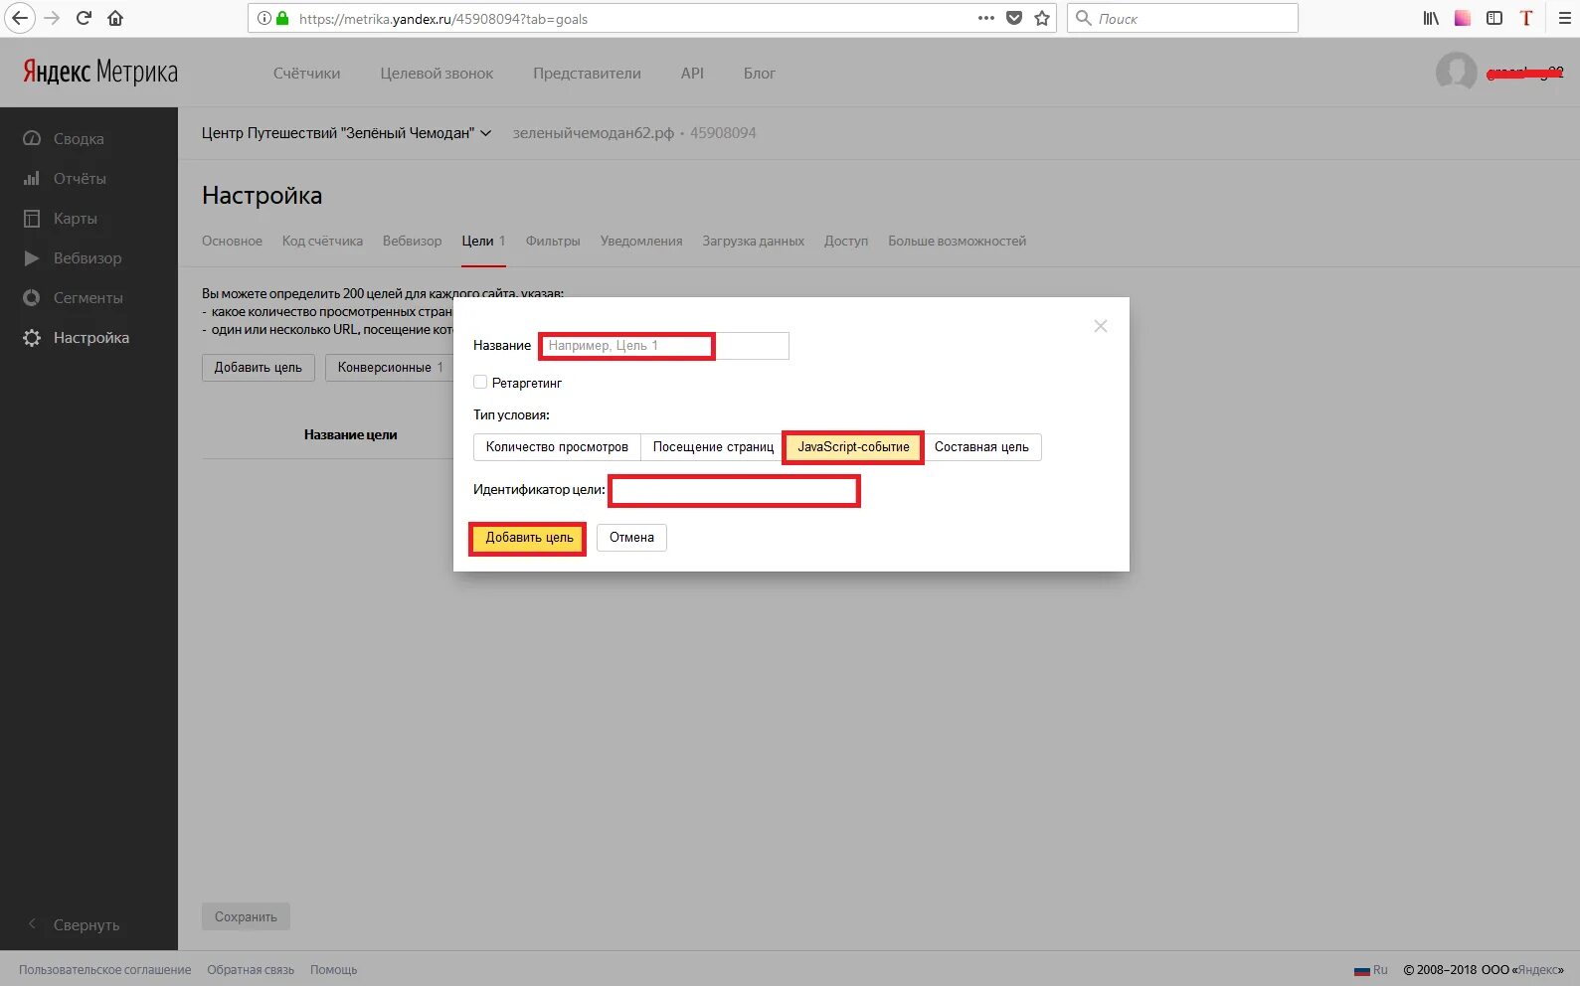Open the API top menu link
1580x986 pixels.
click(692, 74)
